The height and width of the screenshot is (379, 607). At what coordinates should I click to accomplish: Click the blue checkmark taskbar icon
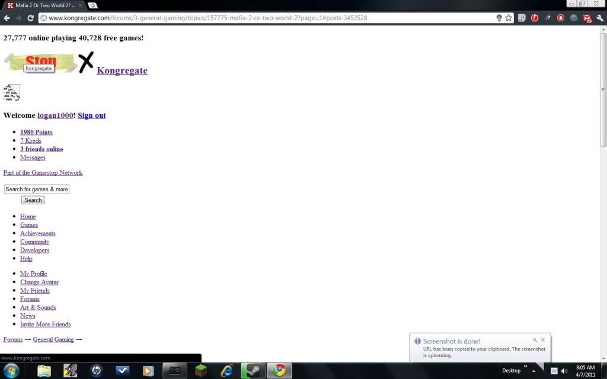123,371
